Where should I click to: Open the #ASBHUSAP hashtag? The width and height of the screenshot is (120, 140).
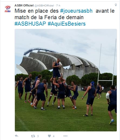pos(30,24)
